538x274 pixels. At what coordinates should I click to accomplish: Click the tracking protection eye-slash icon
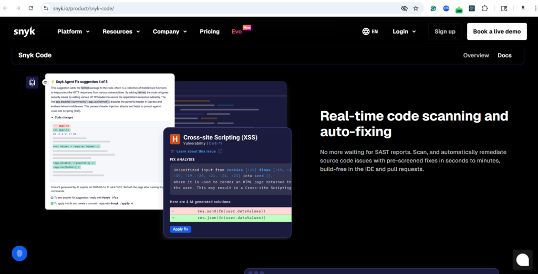click(404, 8)
